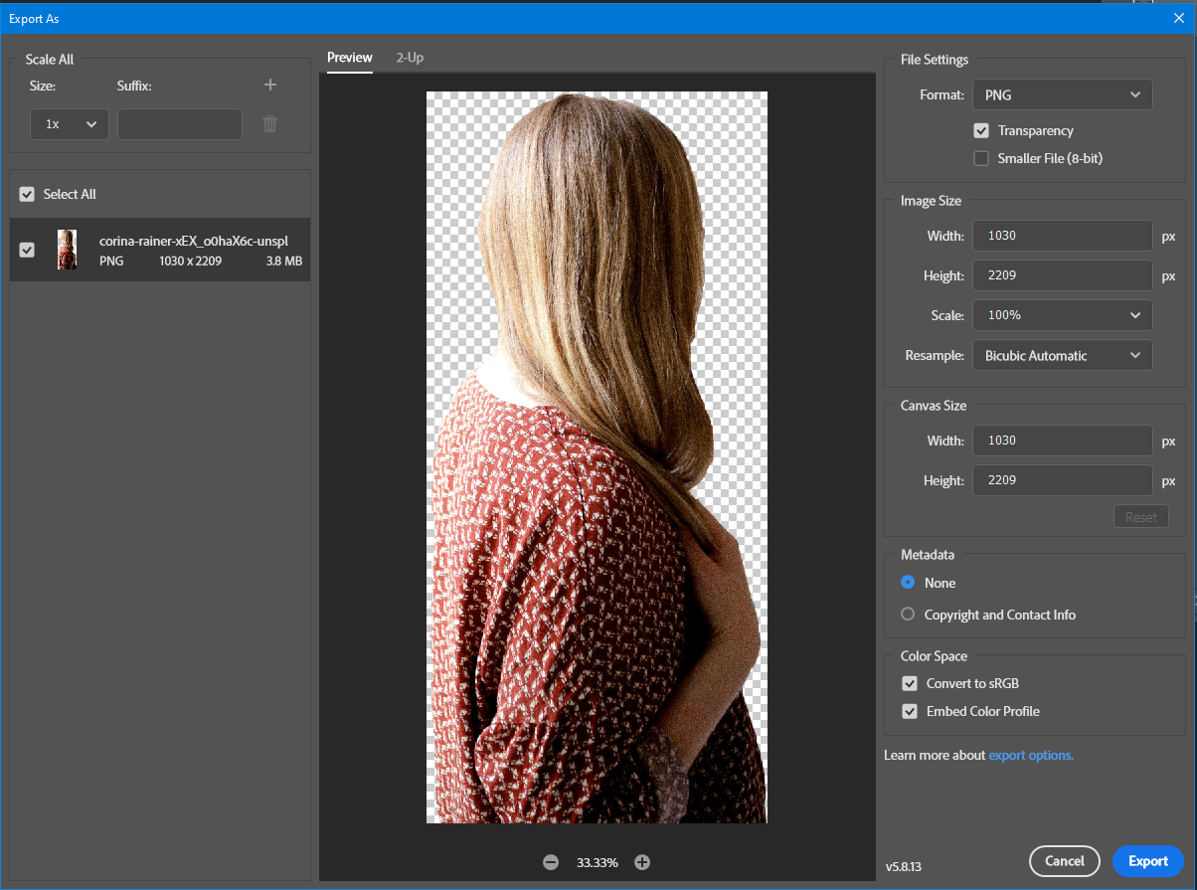Open the Resample Bicubic Automatic dropdown

(1062, 356)
